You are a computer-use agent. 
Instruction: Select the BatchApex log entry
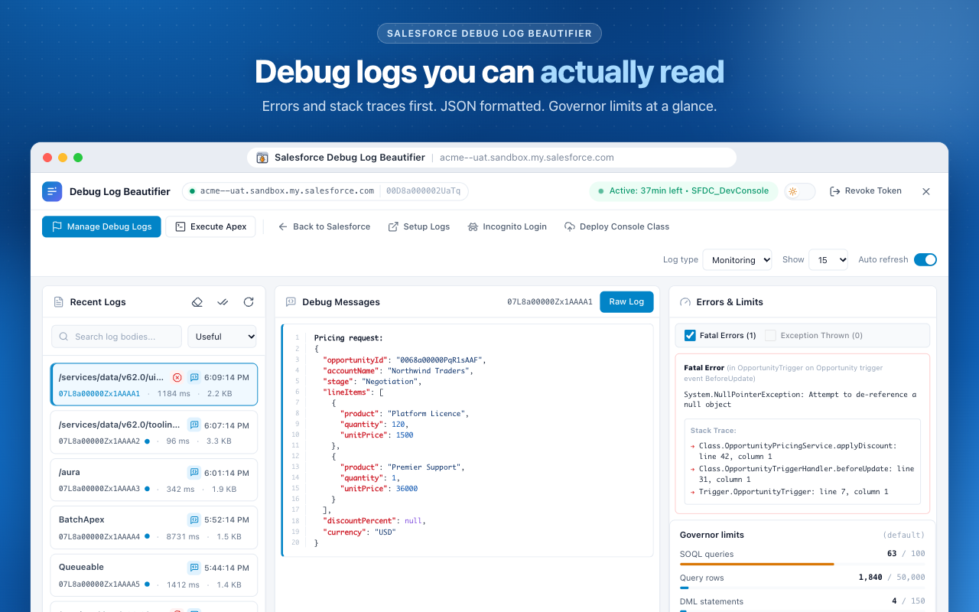click(154, 527)
